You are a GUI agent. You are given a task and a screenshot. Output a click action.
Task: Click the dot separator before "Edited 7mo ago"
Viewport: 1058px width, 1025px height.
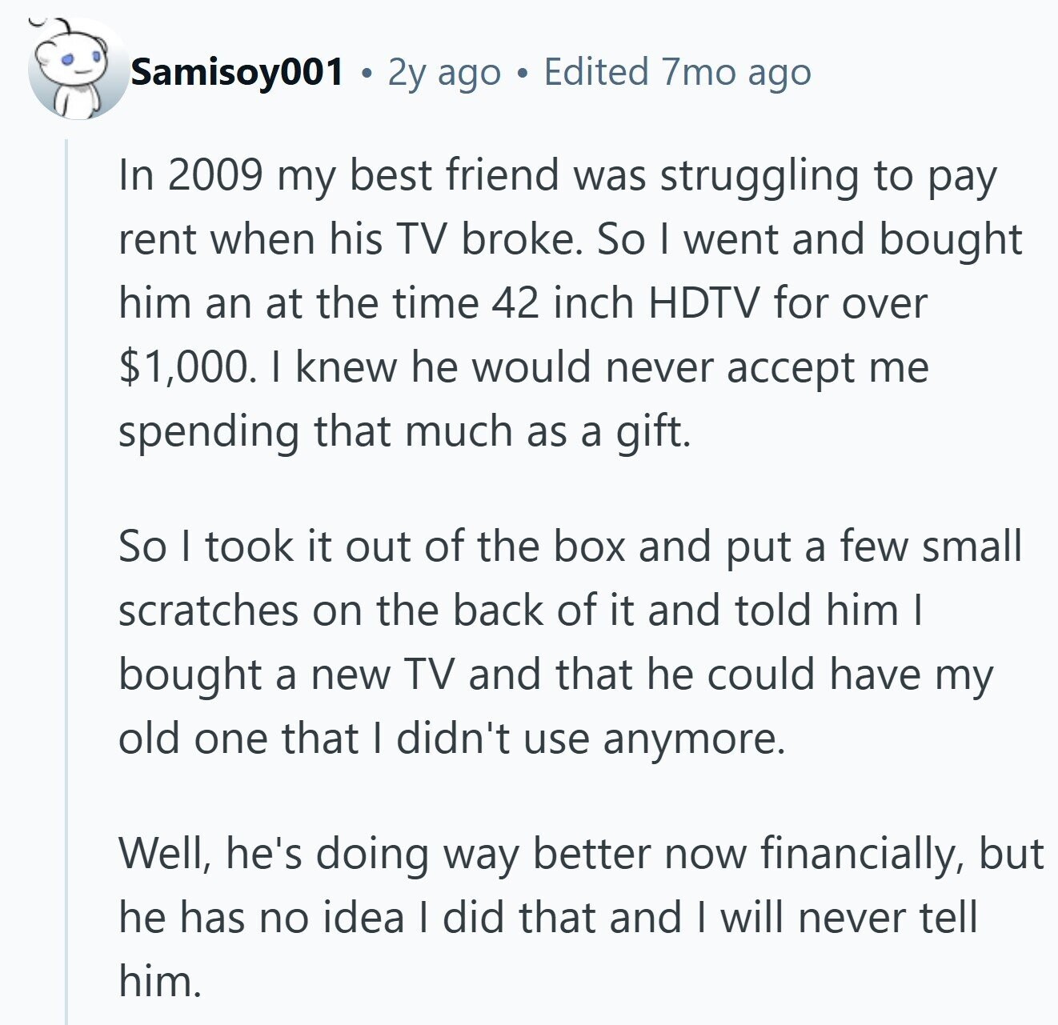pyautogui.click(x=523, y=74)
